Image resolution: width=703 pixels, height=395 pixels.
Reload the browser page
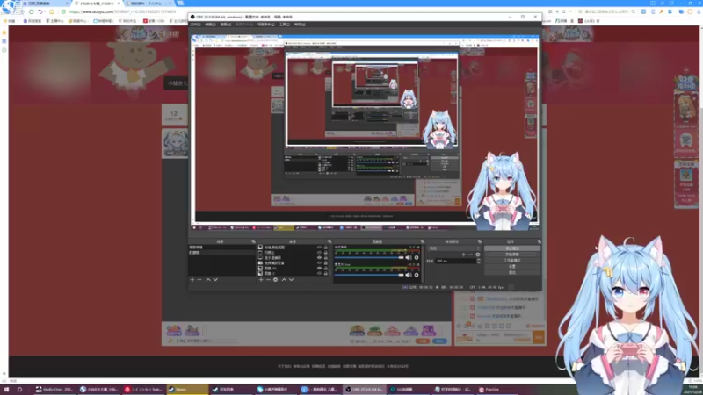pos(32,11)
